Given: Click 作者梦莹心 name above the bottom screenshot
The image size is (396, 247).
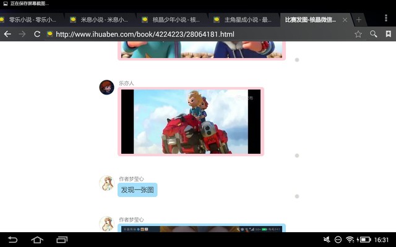Looking at the screenshot, I should tap(131, 220).
